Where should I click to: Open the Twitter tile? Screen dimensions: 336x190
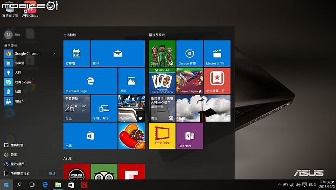click(x=131, y=108)
